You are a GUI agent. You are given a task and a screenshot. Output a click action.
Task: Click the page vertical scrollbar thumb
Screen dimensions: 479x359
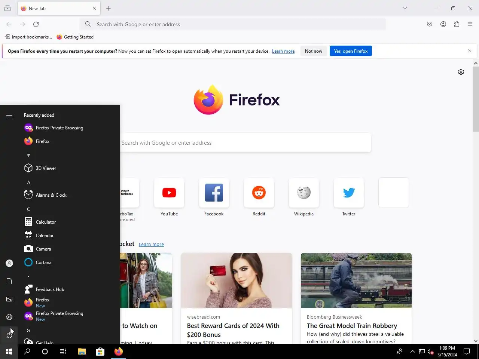(476, 99)
